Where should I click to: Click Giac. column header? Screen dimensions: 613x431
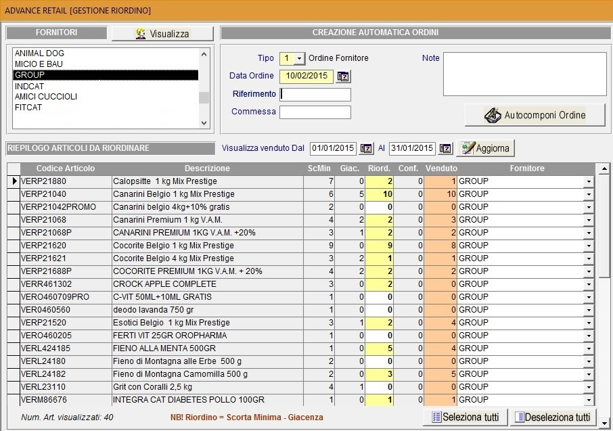pos(350,168)
